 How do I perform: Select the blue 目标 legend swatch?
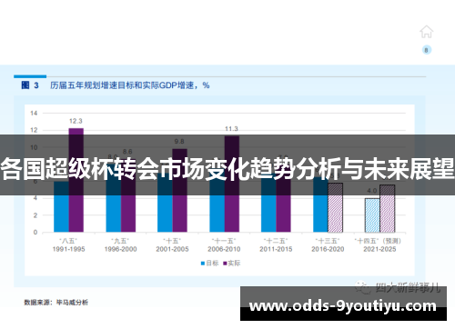point(203,264)
